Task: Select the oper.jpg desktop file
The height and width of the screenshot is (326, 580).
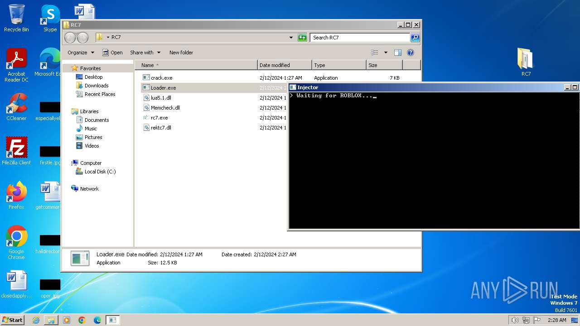Action: tap(50, 288)
